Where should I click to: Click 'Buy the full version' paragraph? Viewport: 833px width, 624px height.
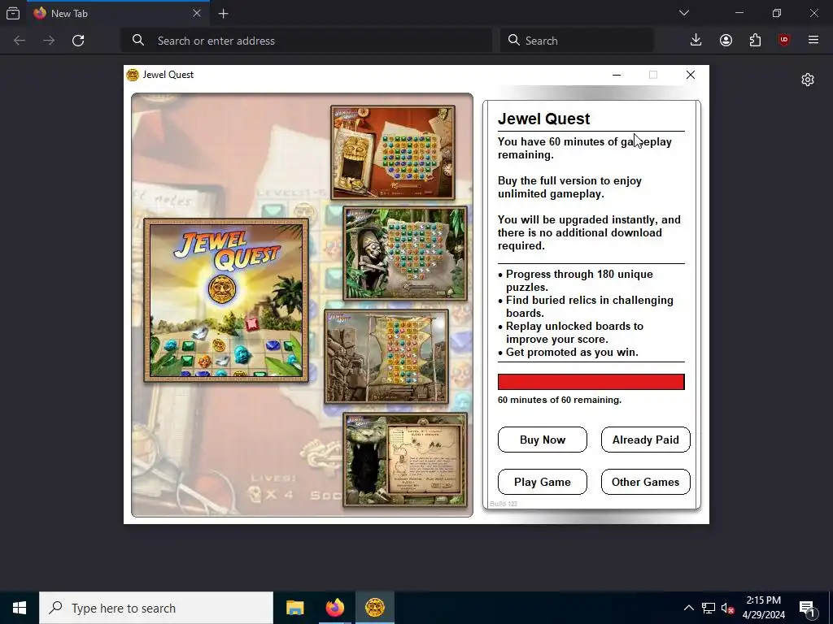569,188
